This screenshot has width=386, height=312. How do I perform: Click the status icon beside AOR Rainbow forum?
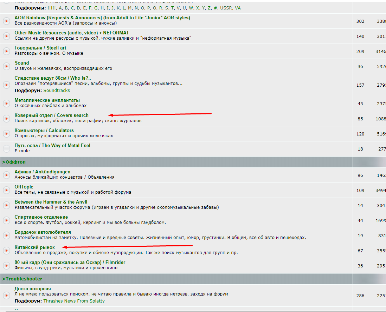(6, 21)
